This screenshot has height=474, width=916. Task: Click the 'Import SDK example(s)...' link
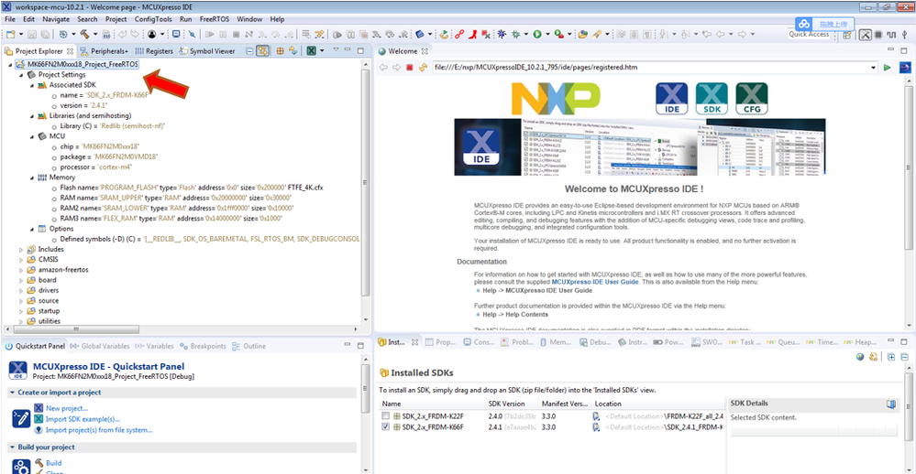pyautogui.click(x=83, y=419)
